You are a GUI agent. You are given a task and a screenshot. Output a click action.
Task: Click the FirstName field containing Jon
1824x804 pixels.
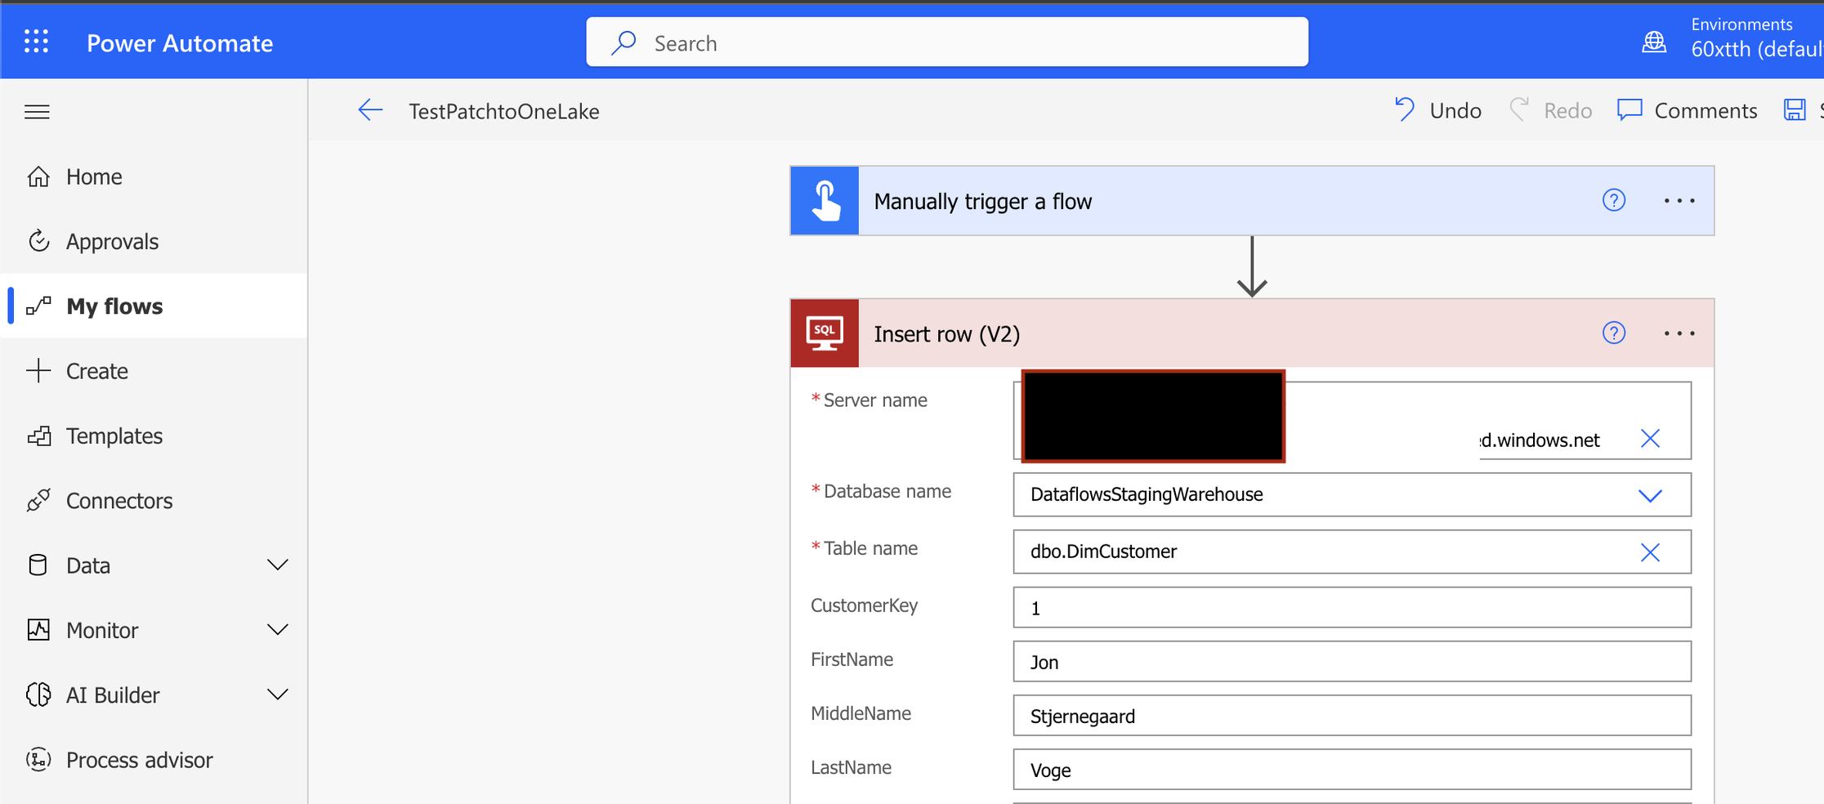(1352, 662)
